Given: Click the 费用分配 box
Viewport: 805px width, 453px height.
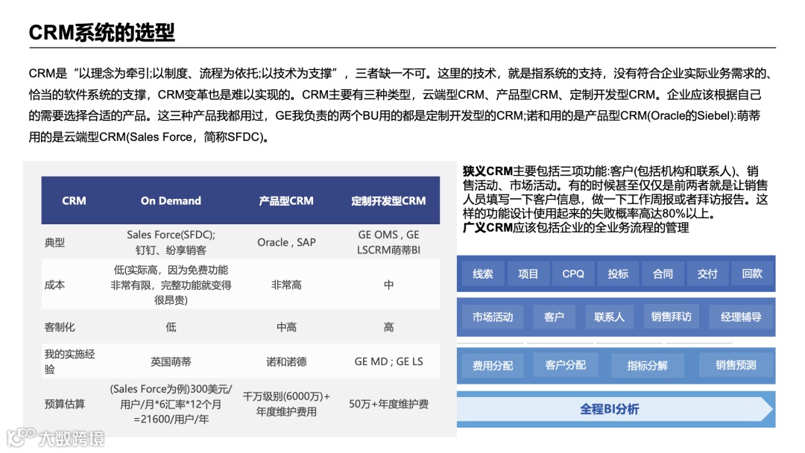Looking at the screenshot, I should [493, 365].
